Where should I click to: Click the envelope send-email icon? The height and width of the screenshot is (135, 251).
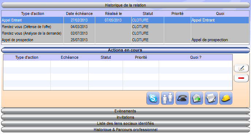coord(197,98)
